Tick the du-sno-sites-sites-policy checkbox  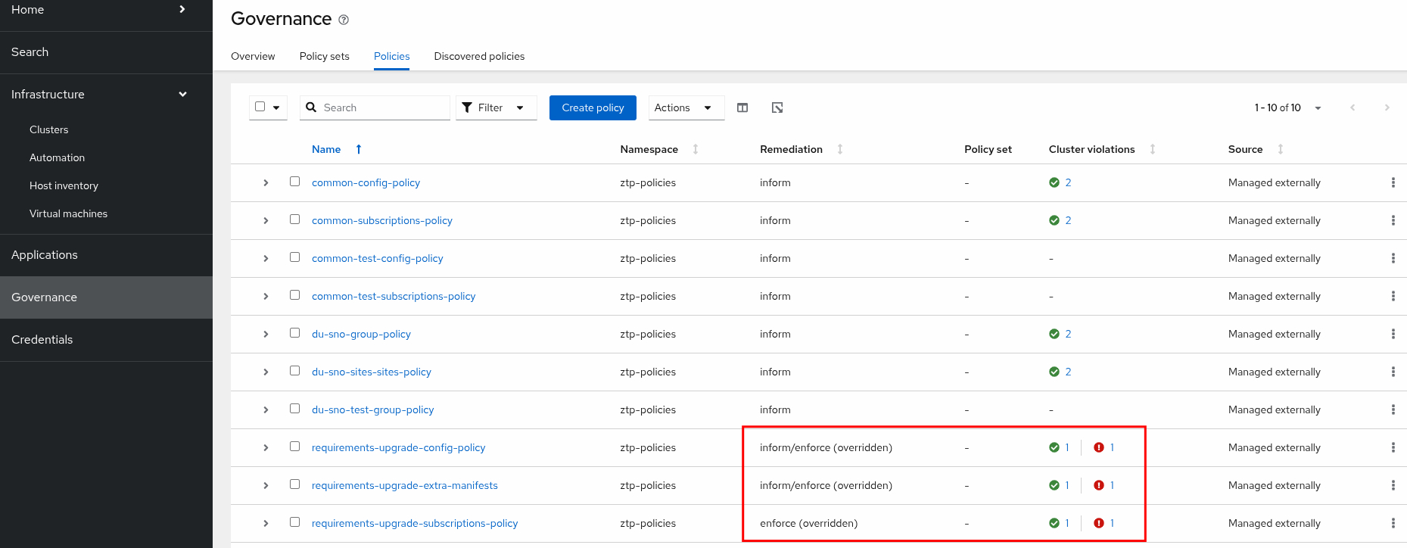click(x=295, y=371)
